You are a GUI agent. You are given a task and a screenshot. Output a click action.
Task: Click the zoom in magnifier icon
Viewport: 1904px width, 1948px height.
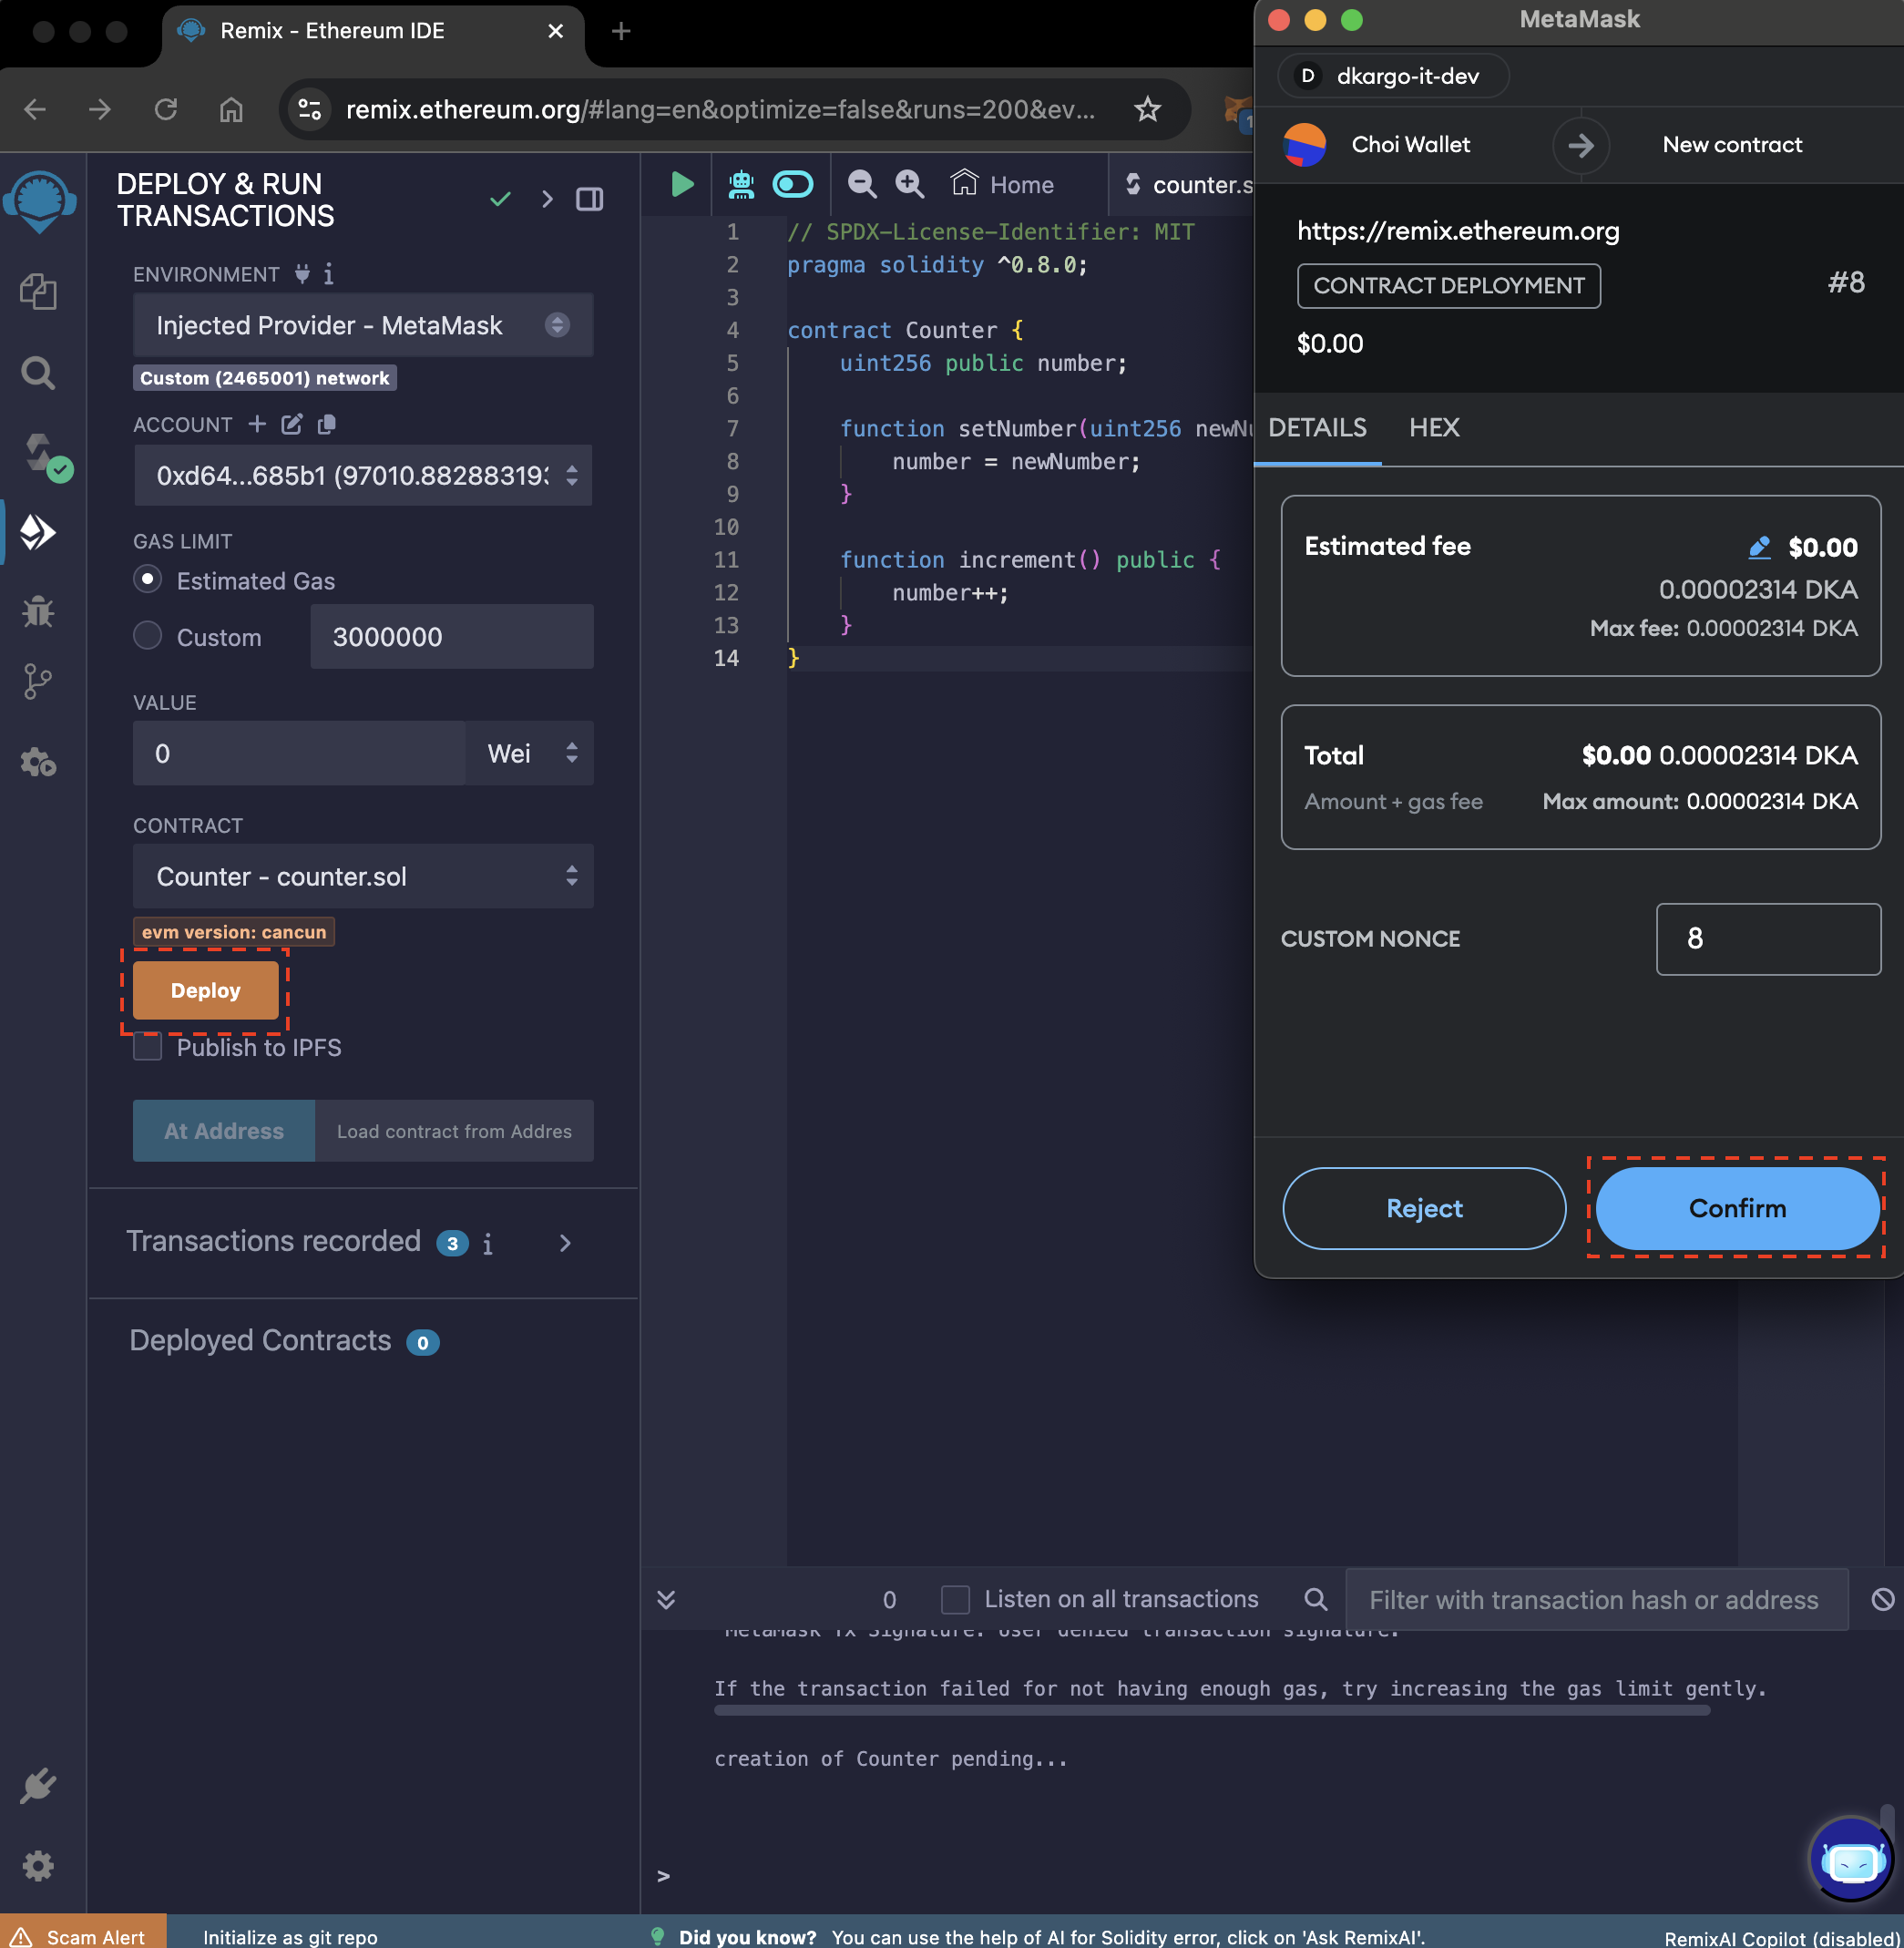(x=909, y=184)
